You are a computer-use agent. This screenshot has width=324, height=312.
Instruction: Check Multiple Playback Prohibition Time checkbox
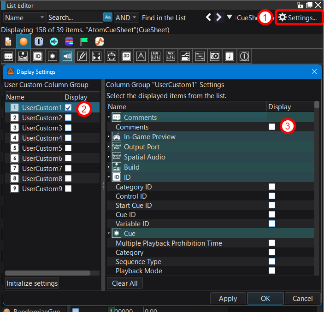(x=272, y=243)
